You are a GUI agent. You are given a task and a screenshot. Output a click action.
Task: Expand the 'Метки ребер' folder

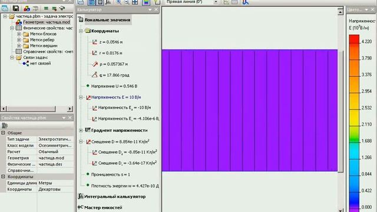tap(19, 40)
